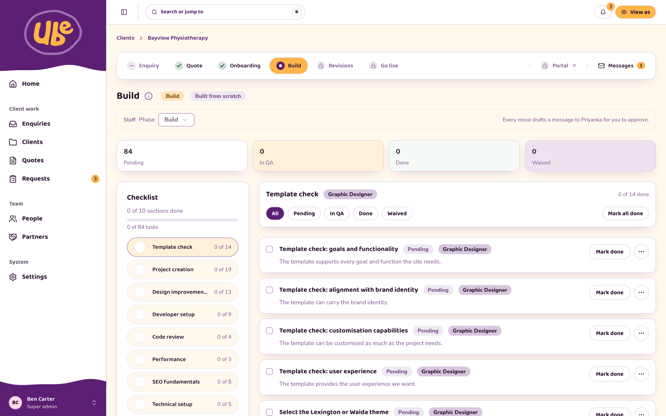Image resolution: width=666 pixels, height=416 pixels.
Task: Open Settings in sidebar
Action: 53,277
